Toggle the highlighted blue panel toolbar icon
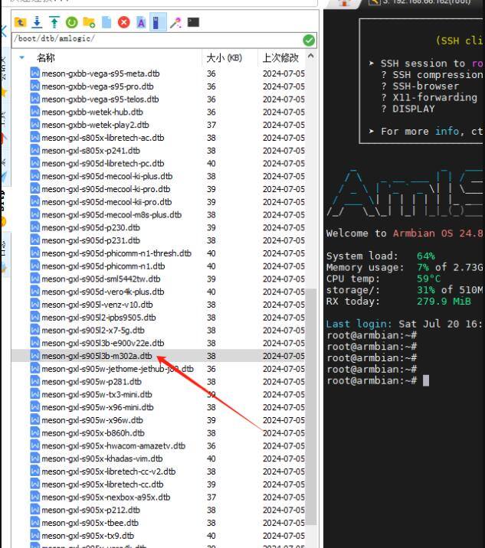Screen dimensions: 485x548 [x=157, y=23]
